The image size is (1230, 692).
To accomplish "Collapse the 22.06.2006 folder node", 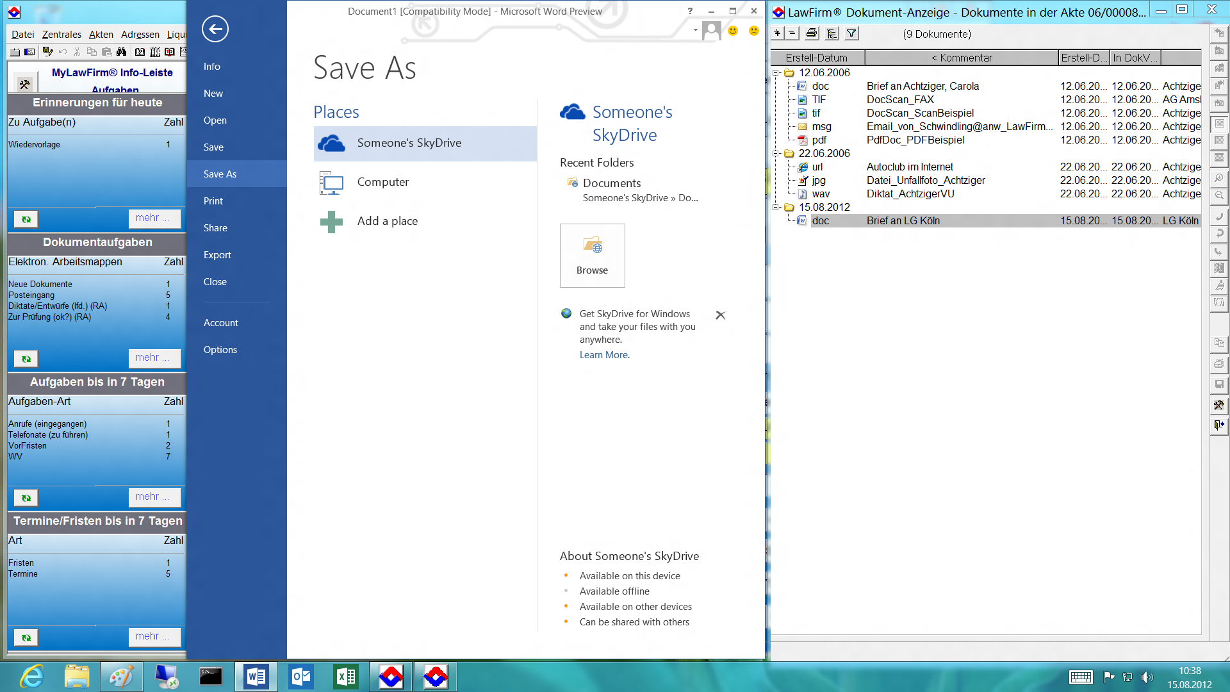I will pos(776,154).
